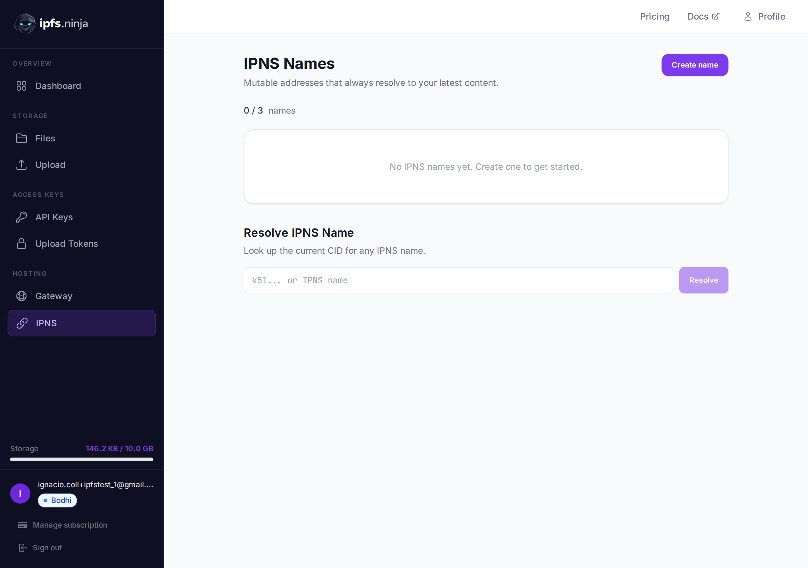This screenshot has width=808, height=568.
Task: Click the Sign out icon
Action: coord(23,547)
